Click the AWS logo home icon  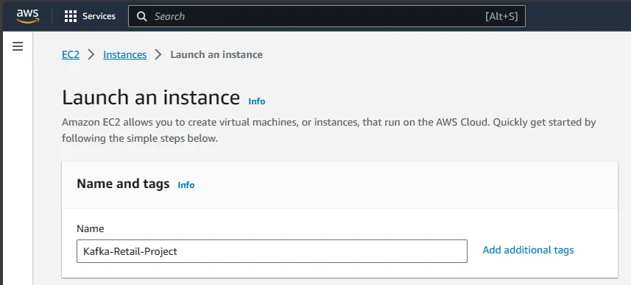(28, 16)
